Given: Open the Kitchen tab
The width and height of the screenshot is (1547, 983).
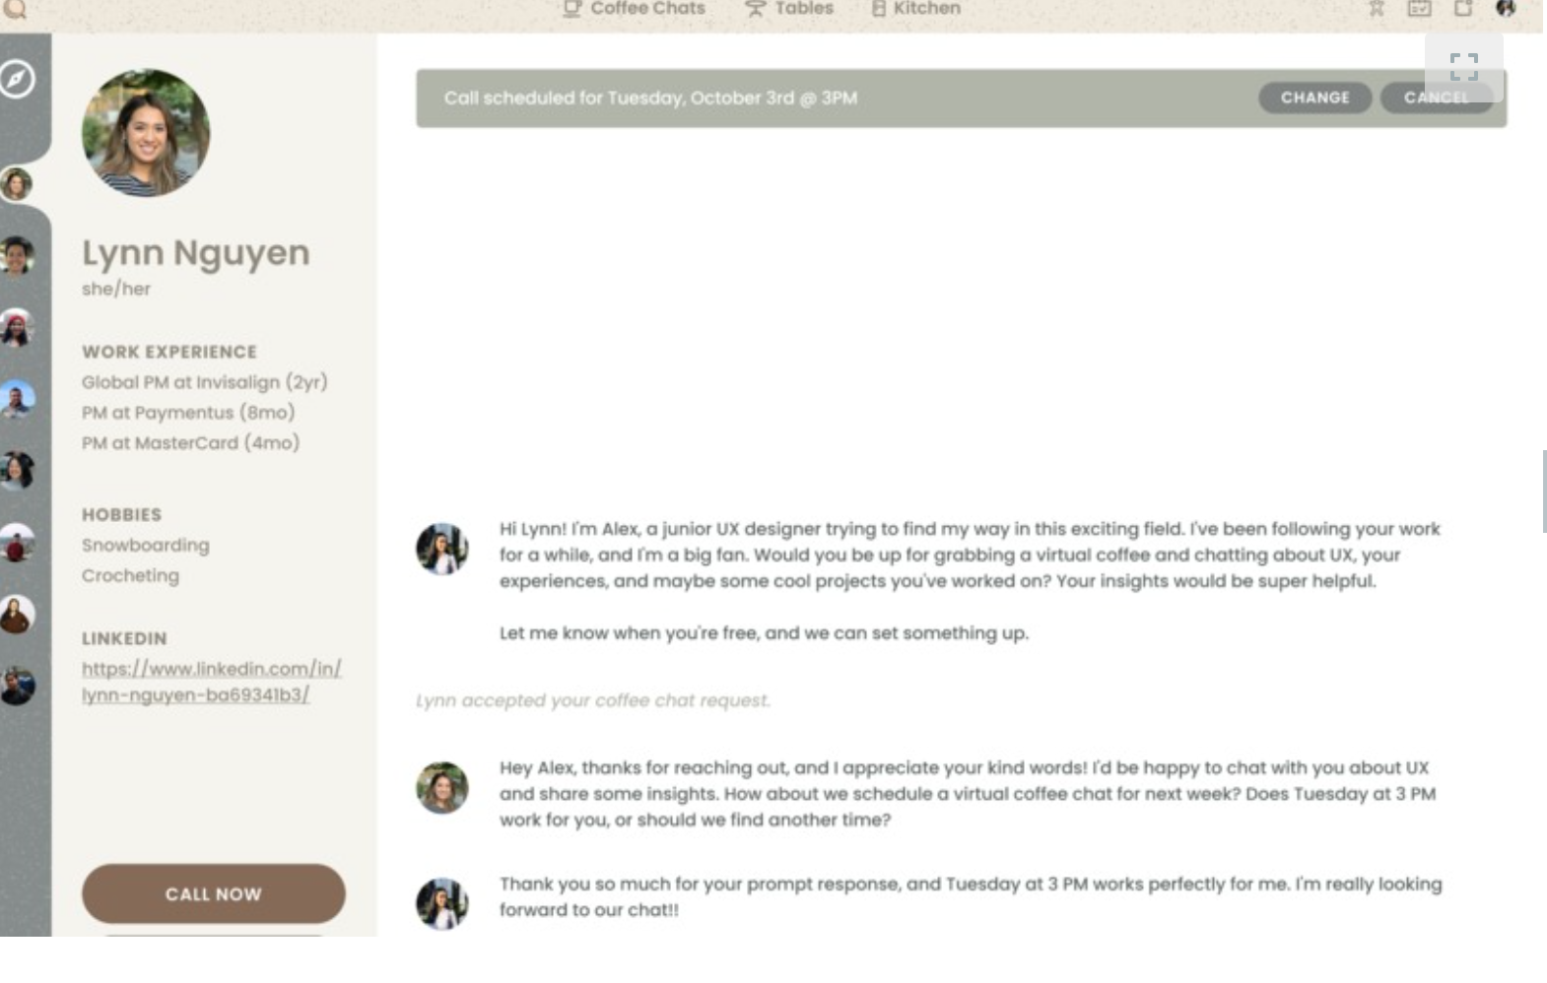Looking at the screenshot, I should (915, 9).
